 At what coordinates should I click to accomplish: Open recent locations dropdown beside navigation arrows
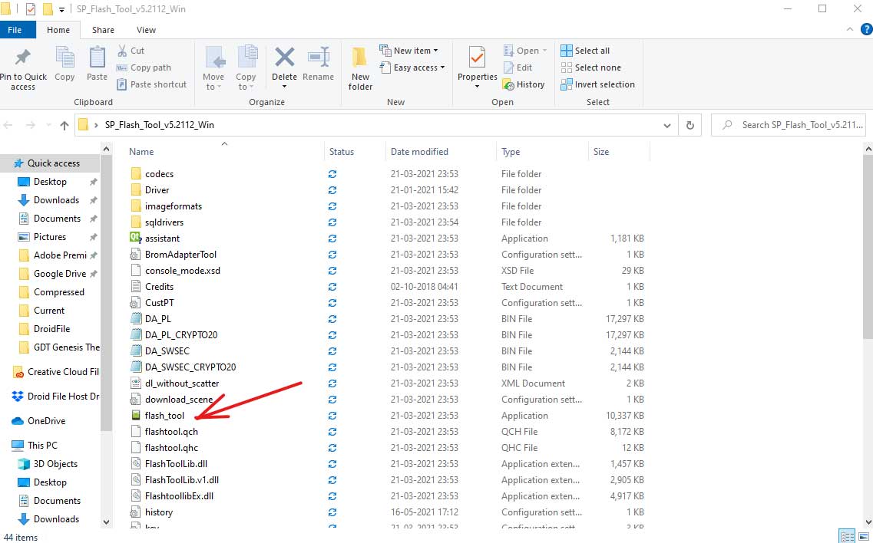[x=48, y=125]
